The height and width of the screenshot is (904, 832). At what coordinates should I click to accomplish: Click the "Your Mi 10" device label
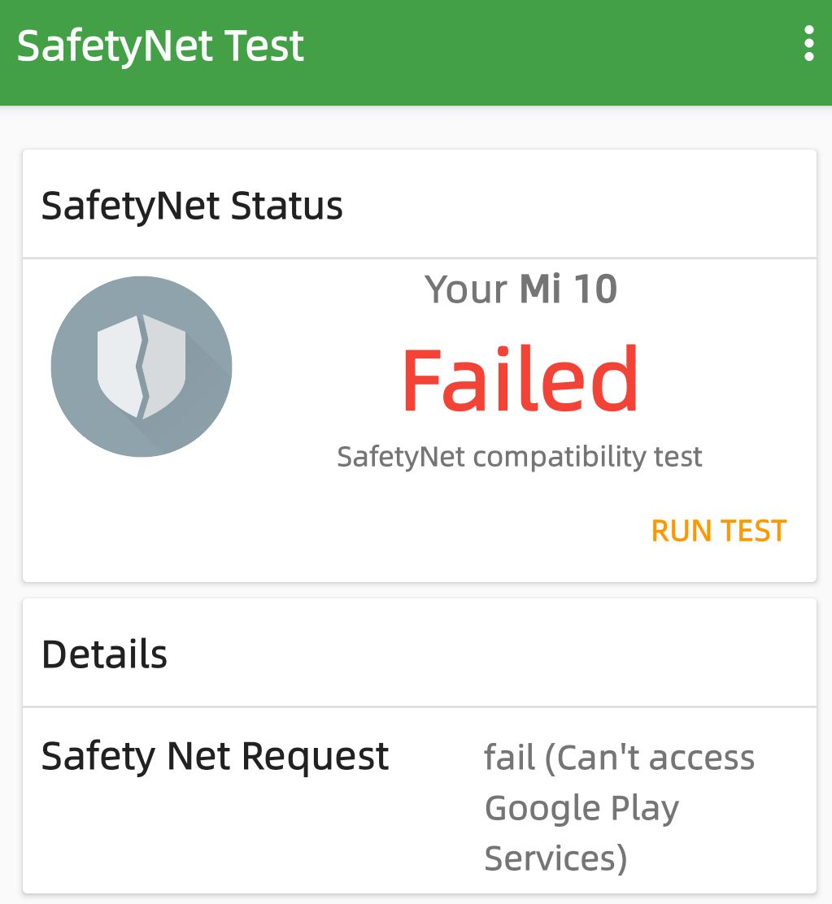point(521,289)
